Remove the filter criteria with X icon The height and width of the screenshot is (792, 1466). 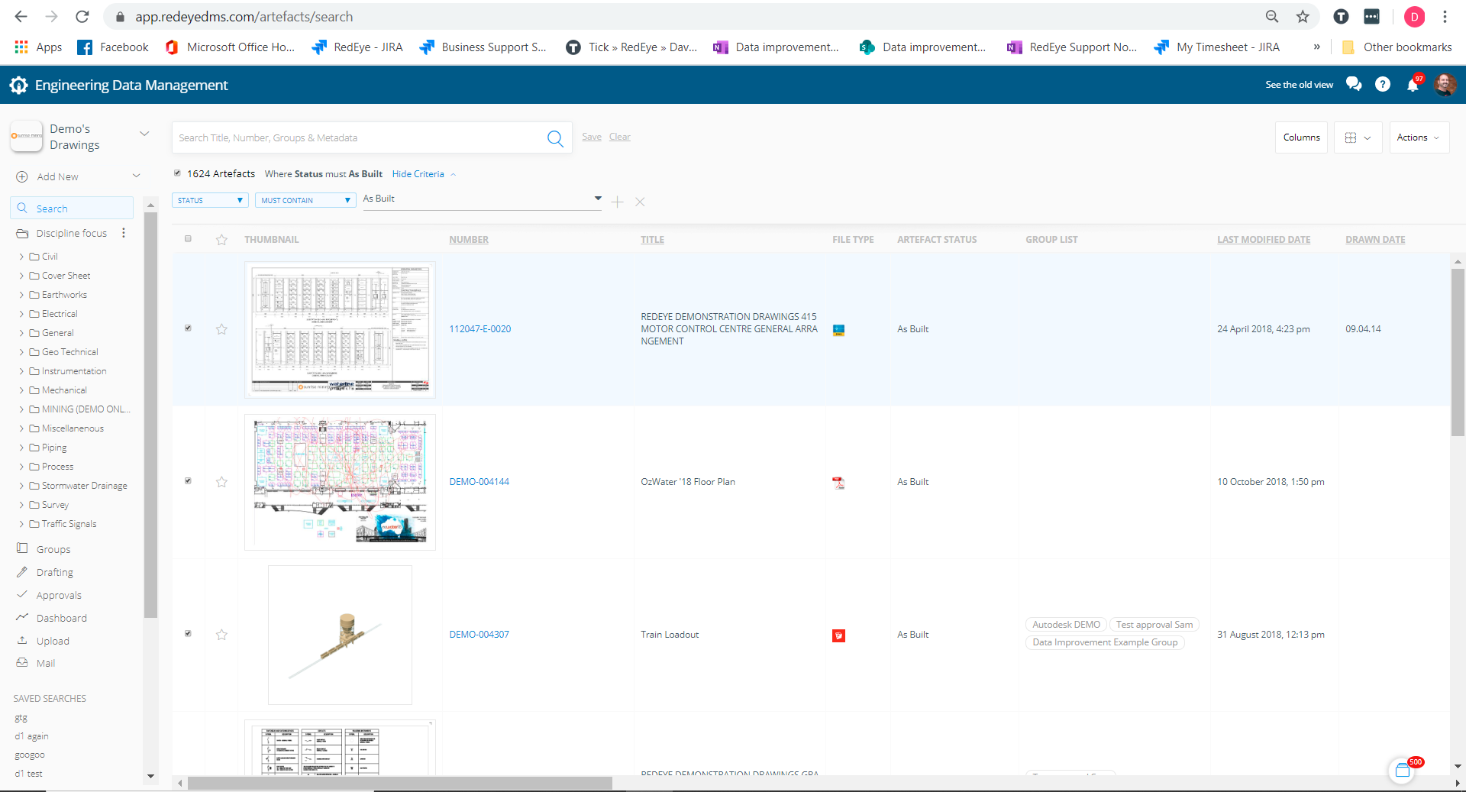click(640, 202)
